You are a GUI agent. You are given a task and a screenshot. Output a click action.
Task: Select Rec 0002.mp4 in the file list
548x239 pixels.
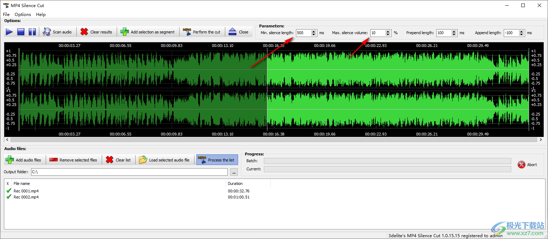[26, 197]
